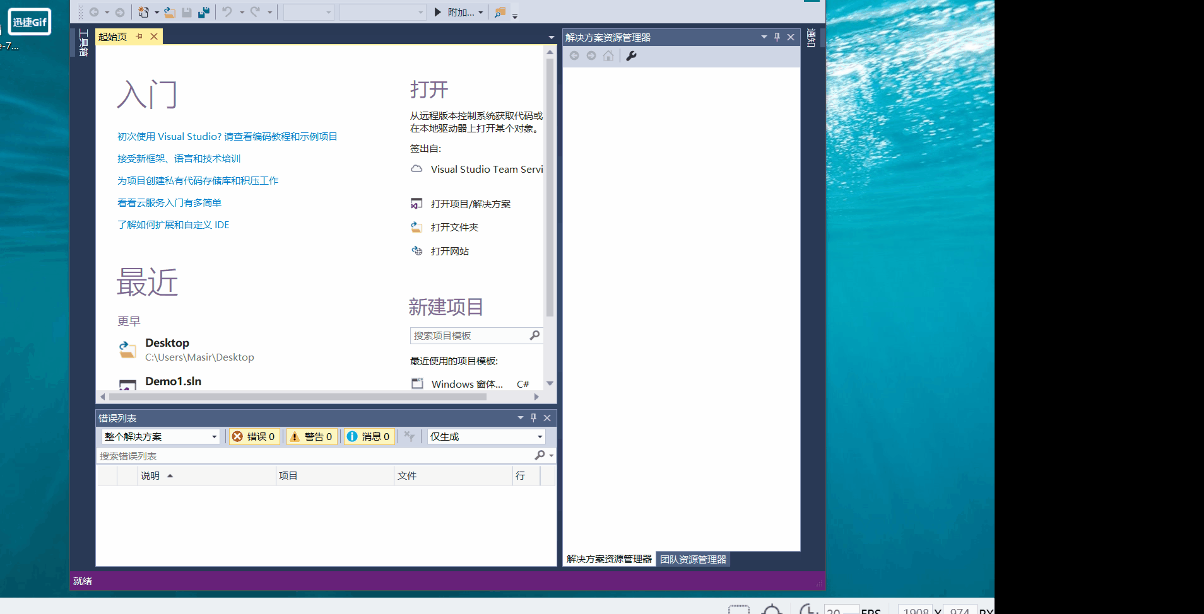Click the magnifier in 搜索项目模板 box
The width and height of the screenshot is (1204, 614).
point(534,335)
